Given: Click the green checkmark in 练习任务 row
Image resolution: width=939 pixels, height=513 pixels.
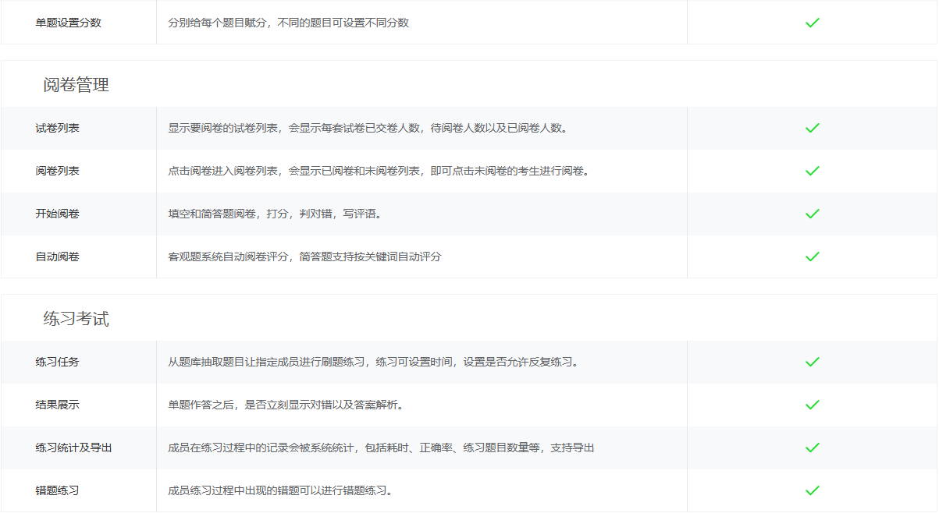Looking at the screenshot, I should (x=812, y=362).
